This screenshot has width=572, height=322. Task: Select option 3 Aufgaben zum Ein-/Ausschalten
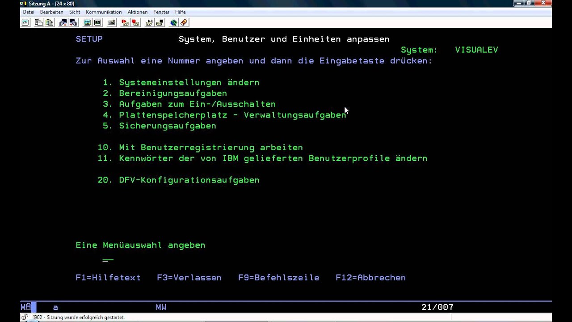pyautogui.click(x=189, y=104)
